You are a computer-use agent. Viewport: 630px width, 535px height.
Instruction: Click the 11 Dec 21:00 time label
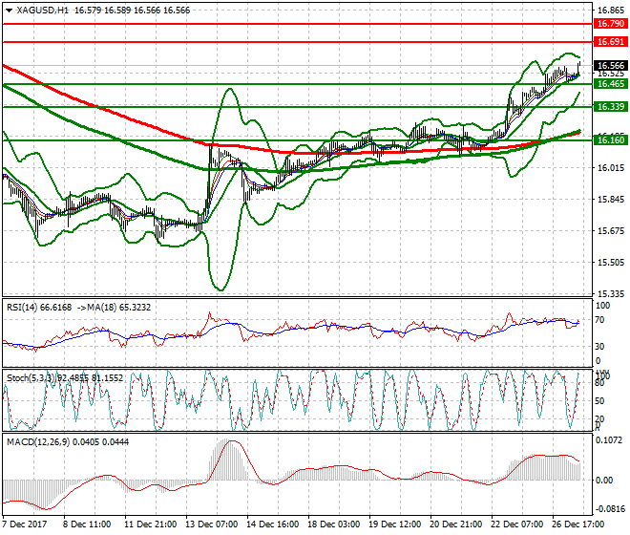tap(150, 524)
